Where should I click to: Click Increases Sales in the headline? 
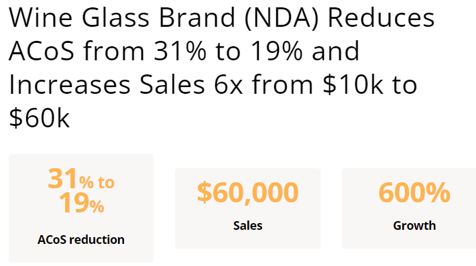tap(107, 85)
